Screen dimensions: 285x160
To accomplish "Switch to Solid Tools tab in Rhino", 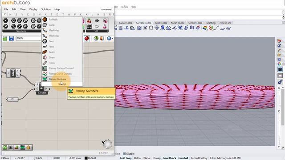I will [161, 23].
